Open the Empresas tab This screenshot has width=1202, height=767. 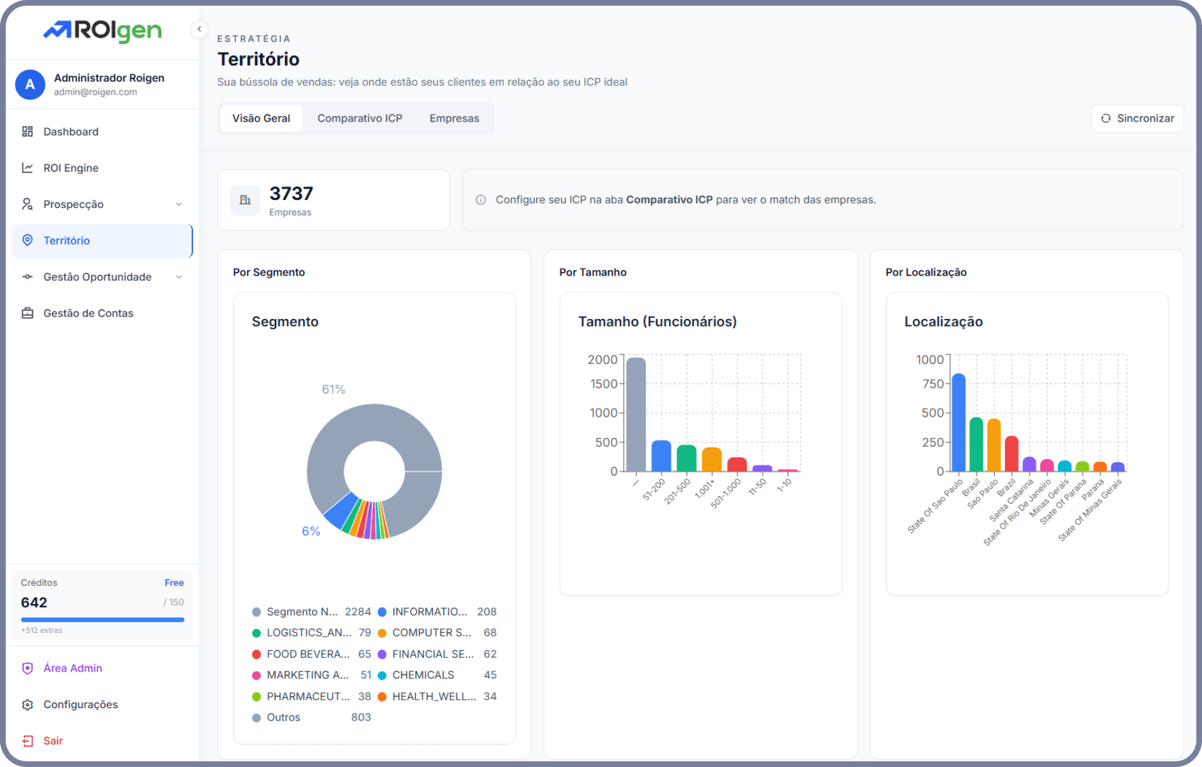tap(454, 118)
